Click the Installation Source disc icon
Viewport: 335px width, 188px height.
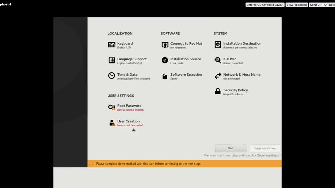(x=165, y=60)
